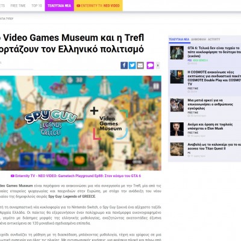Open Enternity TV: ΝΕΟ VIDEO nav item
Viewport: 241px width, 241px height.
(x=98, y=5)
